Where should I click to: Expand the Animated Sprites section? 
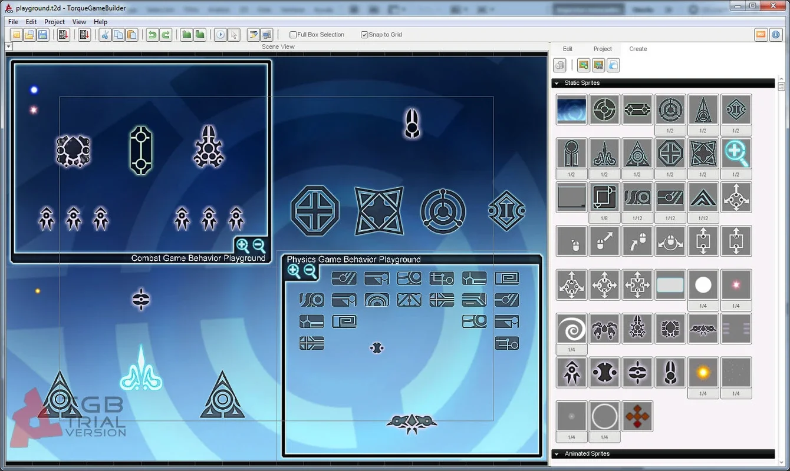(663, 454)
